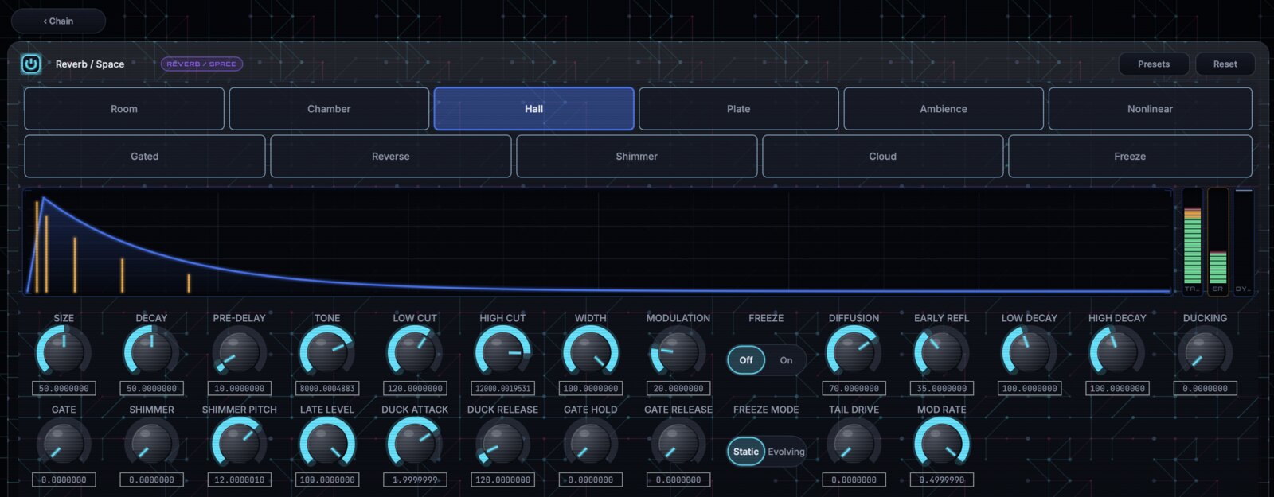The width and height of the screenshot is (1274, 497).
Task: Click the High Cut knob
Action: (502, 352)
